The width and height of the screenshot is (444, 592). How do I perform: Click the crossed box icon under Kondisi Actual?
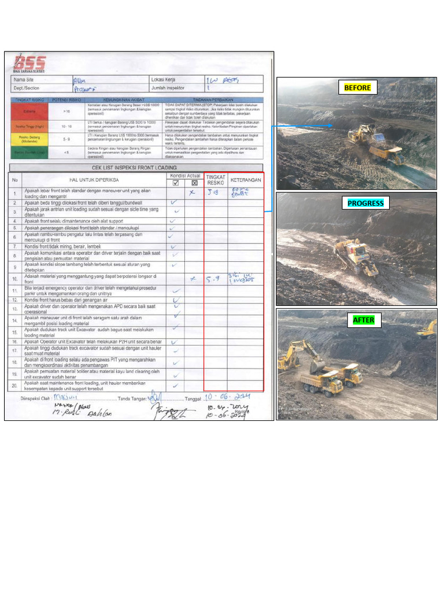click(x=194, y=183)
